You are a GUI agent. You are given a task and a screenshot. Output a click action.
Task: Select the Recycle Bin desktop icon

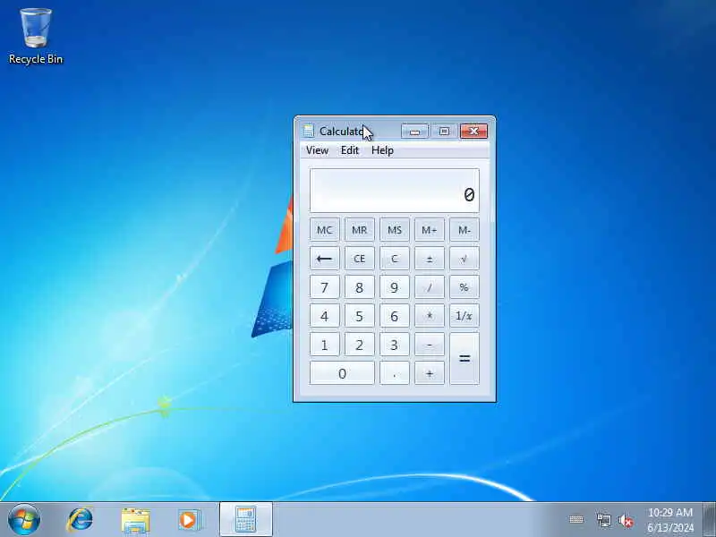coord(36,36)
